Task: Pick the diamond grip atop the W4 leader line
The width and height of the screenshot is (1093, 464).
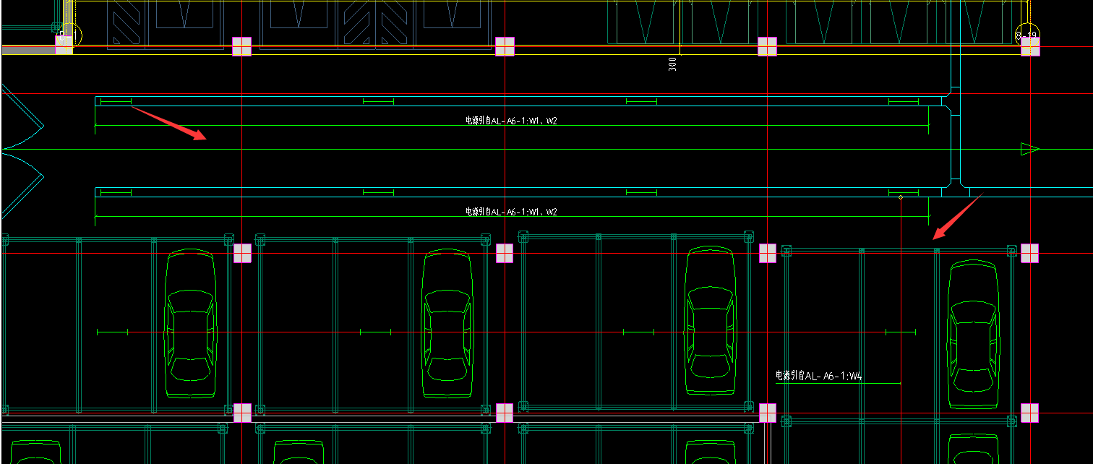Action: tap(901, 197)
